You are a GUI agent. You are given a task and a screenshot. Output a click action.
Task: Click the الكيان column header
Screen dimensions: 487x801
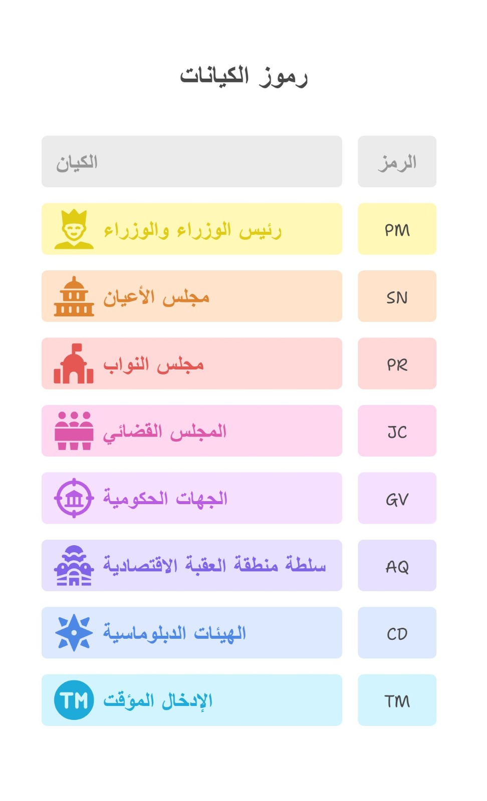(x=191, y=162)
